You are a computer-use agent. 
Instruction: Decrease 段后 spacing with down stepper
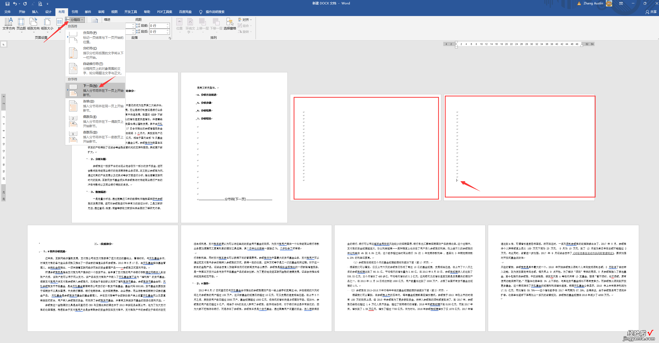(x=168, y=33)
